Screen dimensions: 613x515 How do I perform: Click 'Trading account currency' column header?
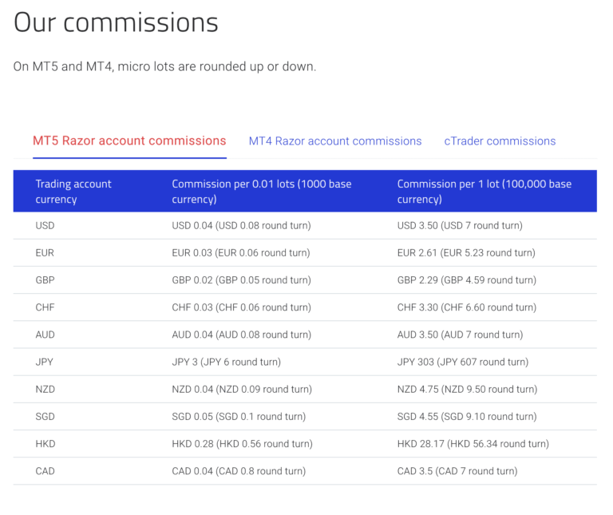coord(73,191)
